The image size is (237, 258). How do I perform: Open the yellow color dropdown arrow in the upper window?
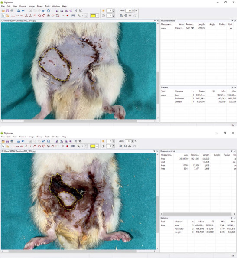tap(97, 16)
